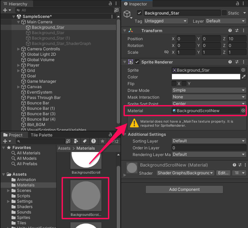Open BackgroundScrollNew material help icon
The image size is (248, 228).
tap(234, 165)
